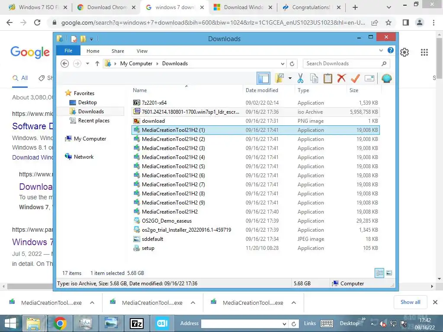Image resolution: width=443 pixels, height=332 pixels.
Task: Click the Refresh button in explorer address bar
Action: (x=292, y=64)
